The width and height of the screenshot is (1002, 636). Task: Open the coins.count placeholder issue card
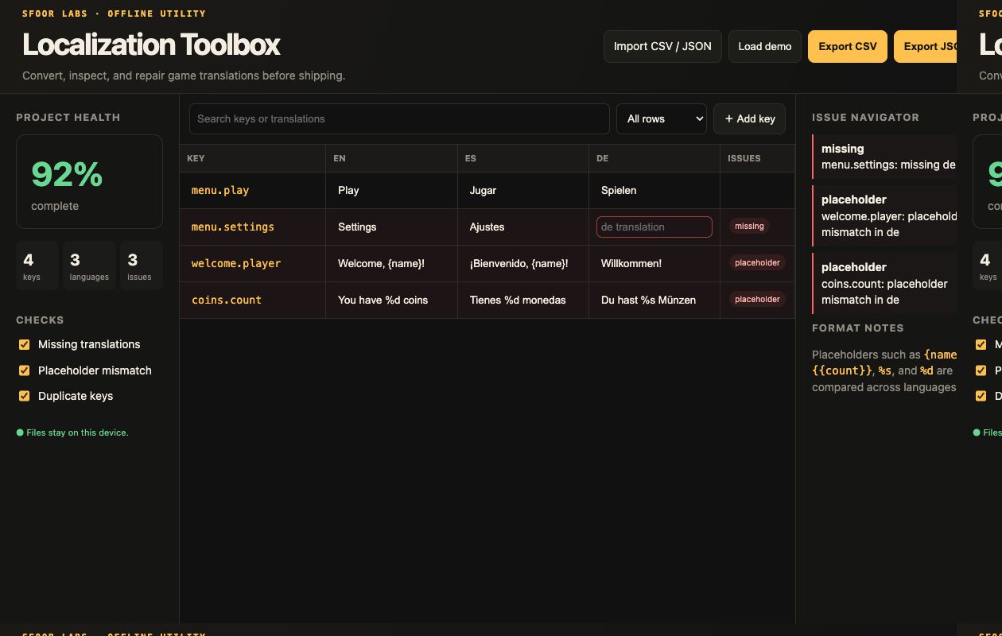884,283
